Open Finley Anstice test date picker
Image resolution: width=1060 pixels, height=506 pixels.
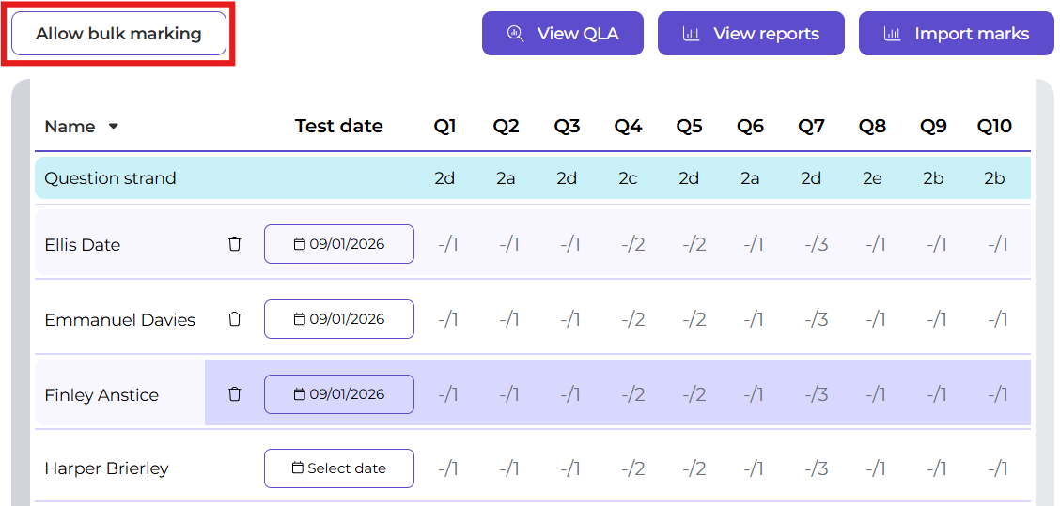339,394
